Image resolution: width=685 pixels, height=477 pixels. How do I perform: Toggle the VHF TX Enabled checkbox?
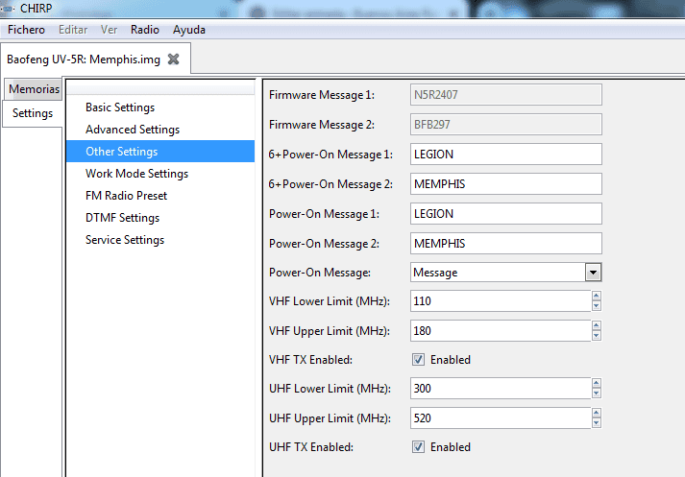click(418, 360)
